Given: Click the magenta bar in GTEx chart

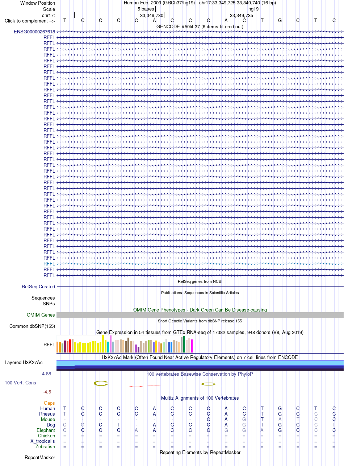Looking at the screenshot, I should click(192, 346).
